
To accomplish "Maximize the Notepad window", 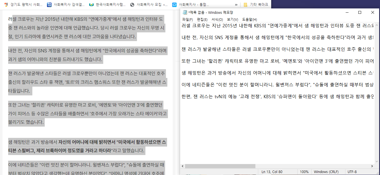I will pyautogui.click(x=360, y=12).
